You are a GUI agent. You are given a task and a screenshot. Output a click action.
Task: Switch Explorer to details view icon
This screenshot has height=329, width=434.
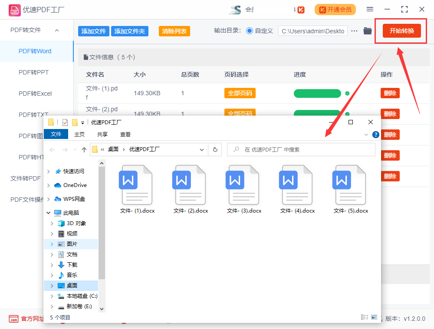(365, 317)
